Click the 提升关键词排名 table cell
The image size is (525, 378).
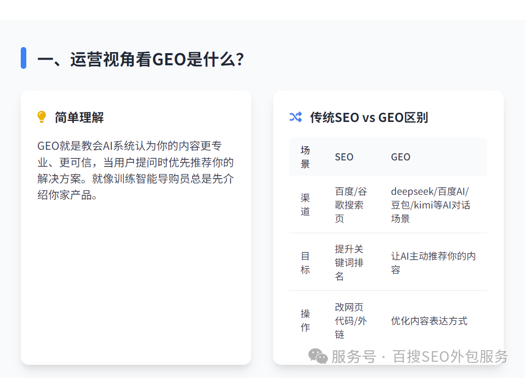click(349, 263)
